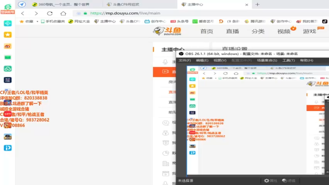Open the green cloud icon in the sidebar
329x185 pixels.
[7, 69]
